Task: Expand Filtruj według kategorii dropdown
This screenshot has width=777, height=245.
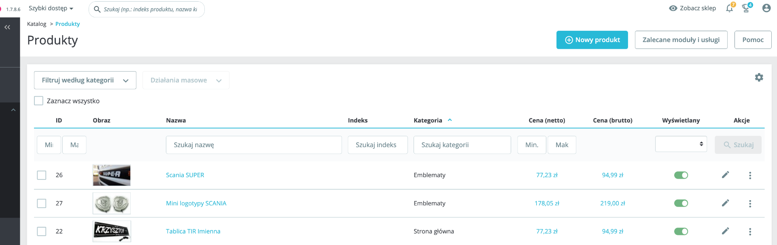Action: [85, 80]
